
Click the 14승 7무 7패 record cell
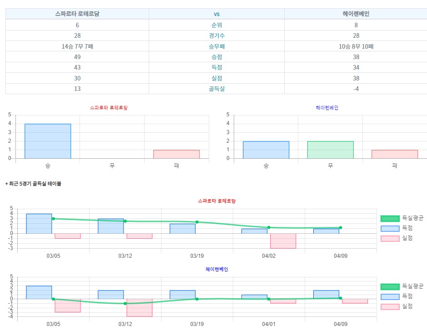click(x=77, y=46)
